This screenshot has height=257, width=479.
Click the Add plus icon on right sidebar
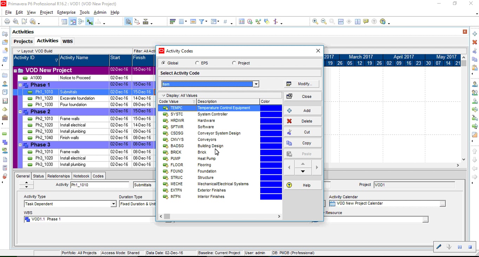[x=475, y=34]
